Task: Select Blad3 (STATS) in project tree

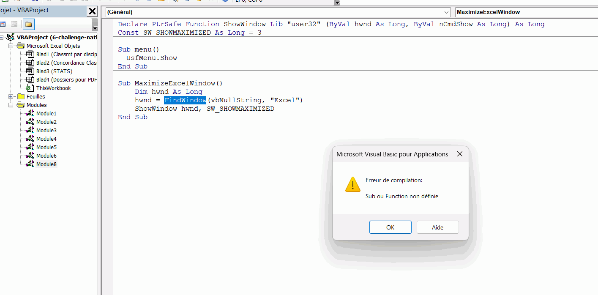Action: click(x=54, y=71)
